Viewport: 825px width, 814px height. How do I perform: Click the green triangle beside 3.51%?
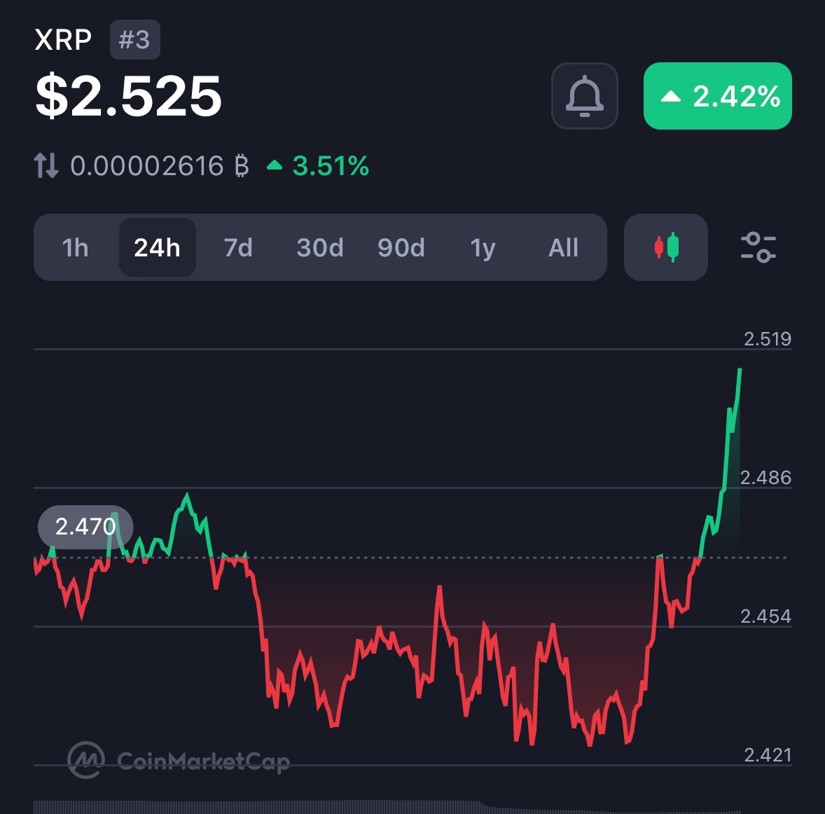tap(275, 165)
